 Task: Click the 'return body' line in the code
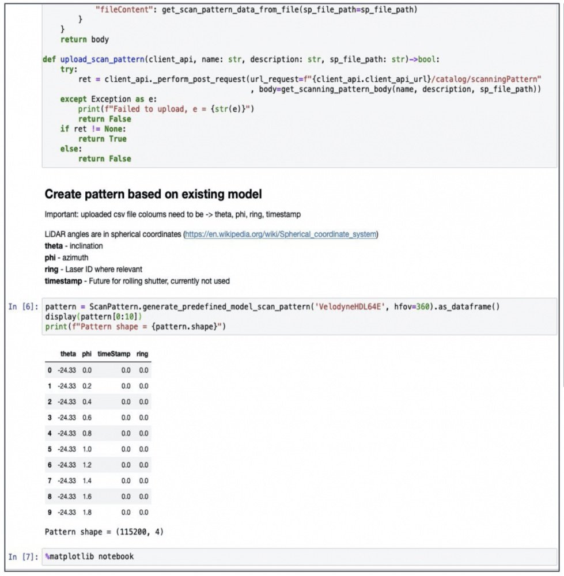coord(84,40)
